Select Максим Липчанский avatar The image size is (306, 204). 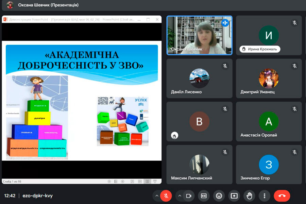200,165
